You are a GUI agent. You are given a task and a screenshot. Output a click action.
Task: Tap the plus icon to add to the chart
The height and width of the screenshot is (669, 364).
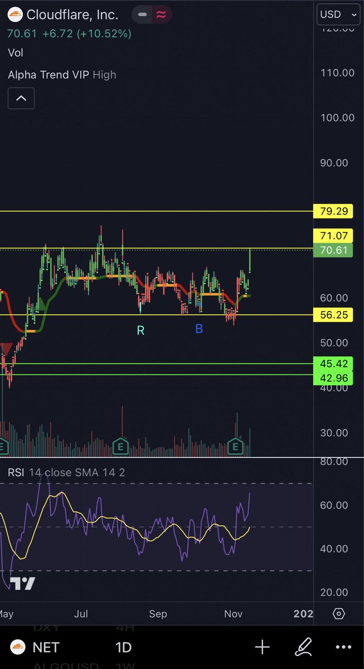pos(262,647)
